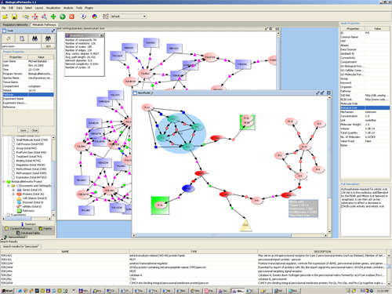Viewport: 392px width, 294px height.
Task: Click the green circular go arrow icon
Action: 63,16
